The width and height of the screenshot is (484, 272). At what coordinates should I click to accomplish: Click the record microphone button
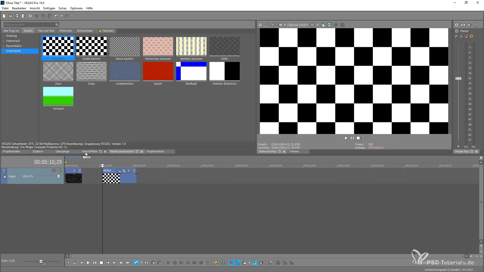69,263
